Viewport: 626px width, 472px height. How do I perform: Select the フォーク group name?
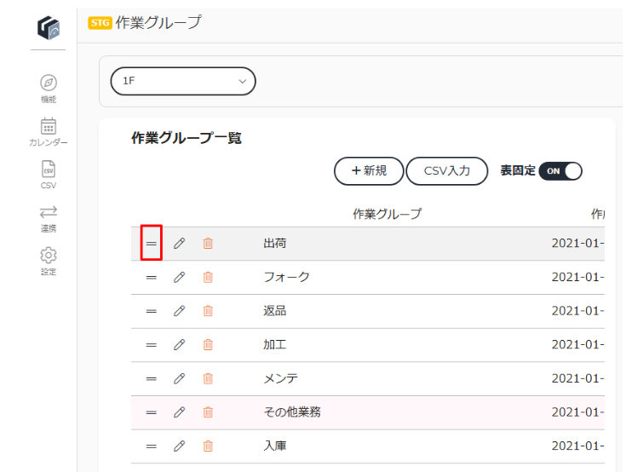(x=286, y=277)
